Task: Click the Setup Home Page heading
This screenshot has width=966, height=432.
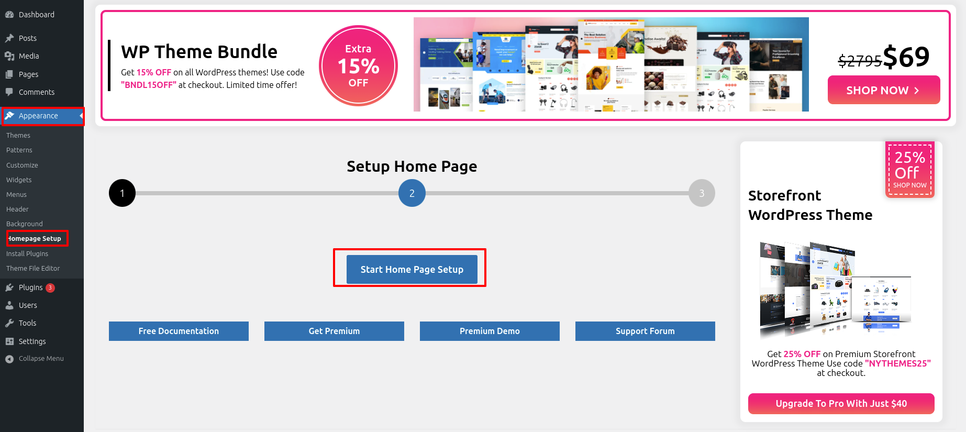Action: pyautogui.click(x=412, y=167)
